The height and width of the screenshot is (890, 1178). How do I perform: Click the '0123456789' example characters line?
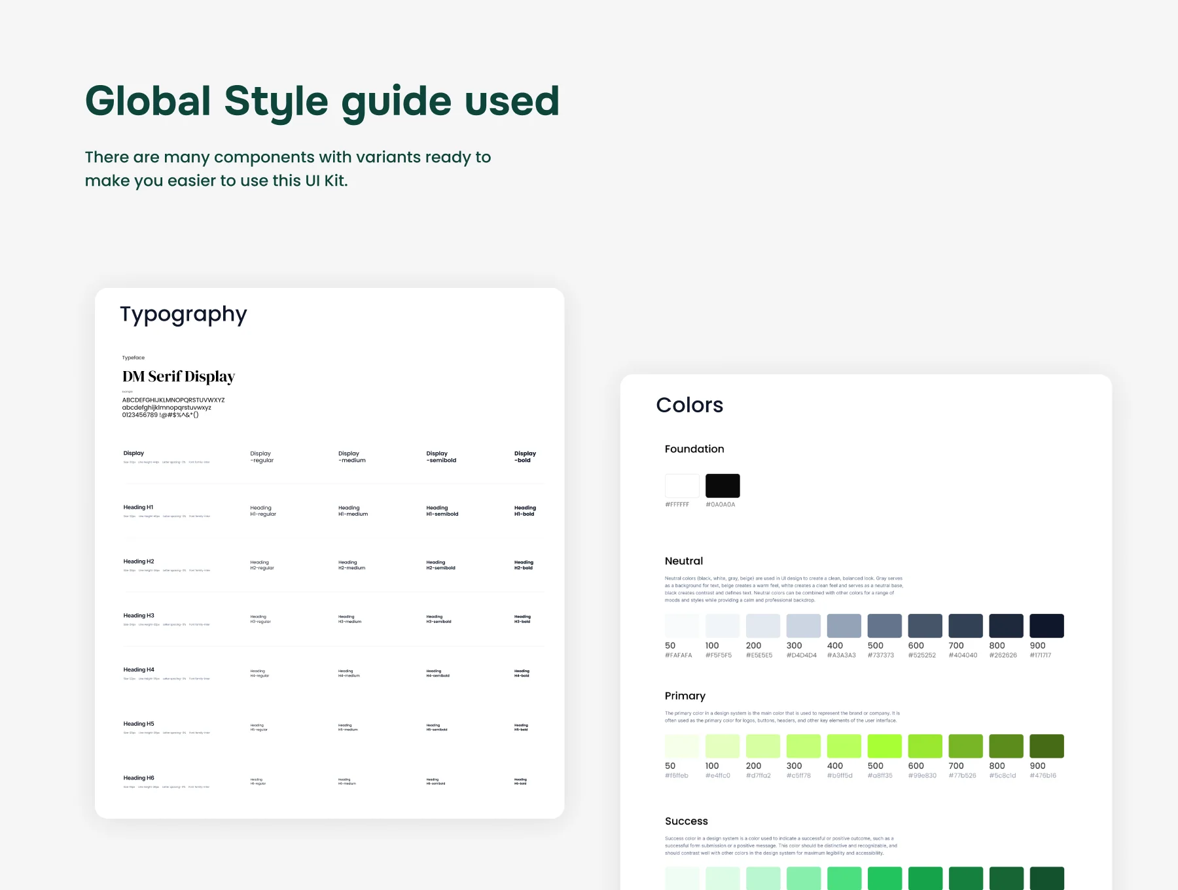(160, 415)
